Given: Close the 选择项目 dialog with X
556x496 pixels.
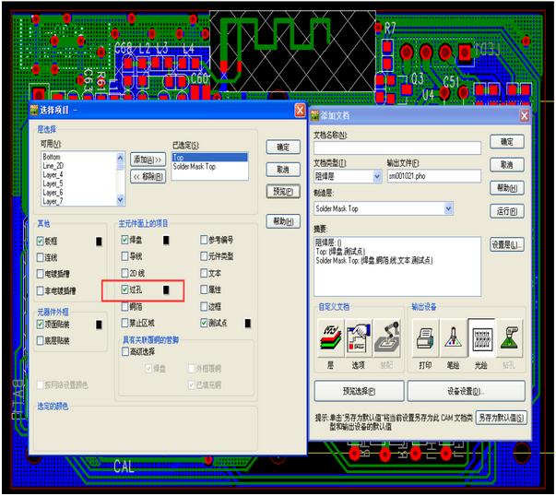Looking at the screenshot, I should point(300,111).
